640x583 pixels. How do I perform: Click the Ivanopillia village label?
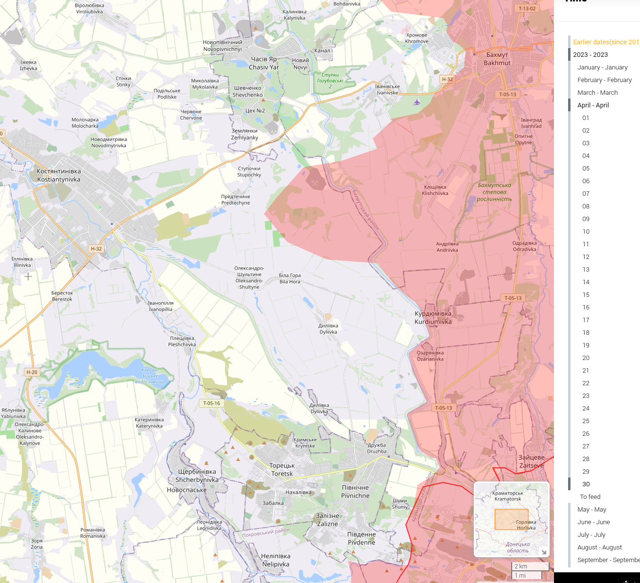pyautogui.click(x=160, y=306)
